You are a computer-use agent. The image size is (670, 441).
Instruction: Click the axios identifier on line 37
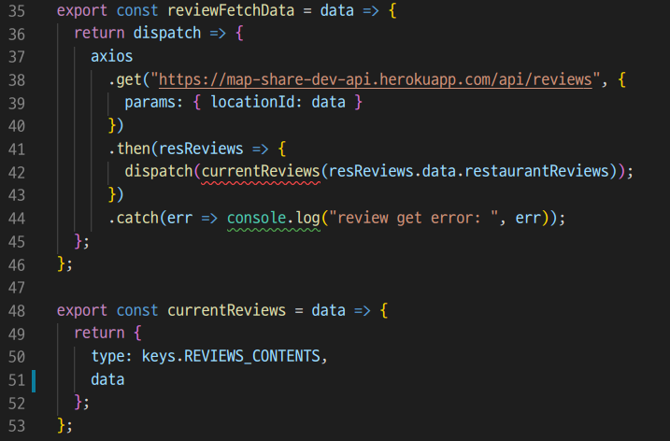[111, 56]
